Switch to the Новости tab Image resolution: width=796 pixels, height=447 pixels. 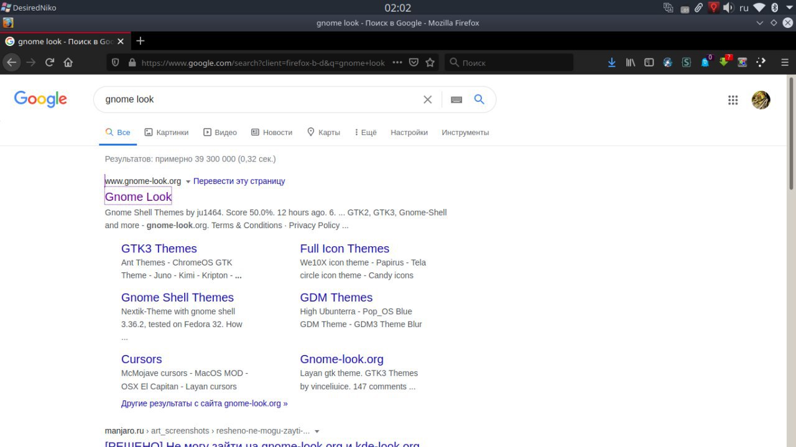[272, 132]
